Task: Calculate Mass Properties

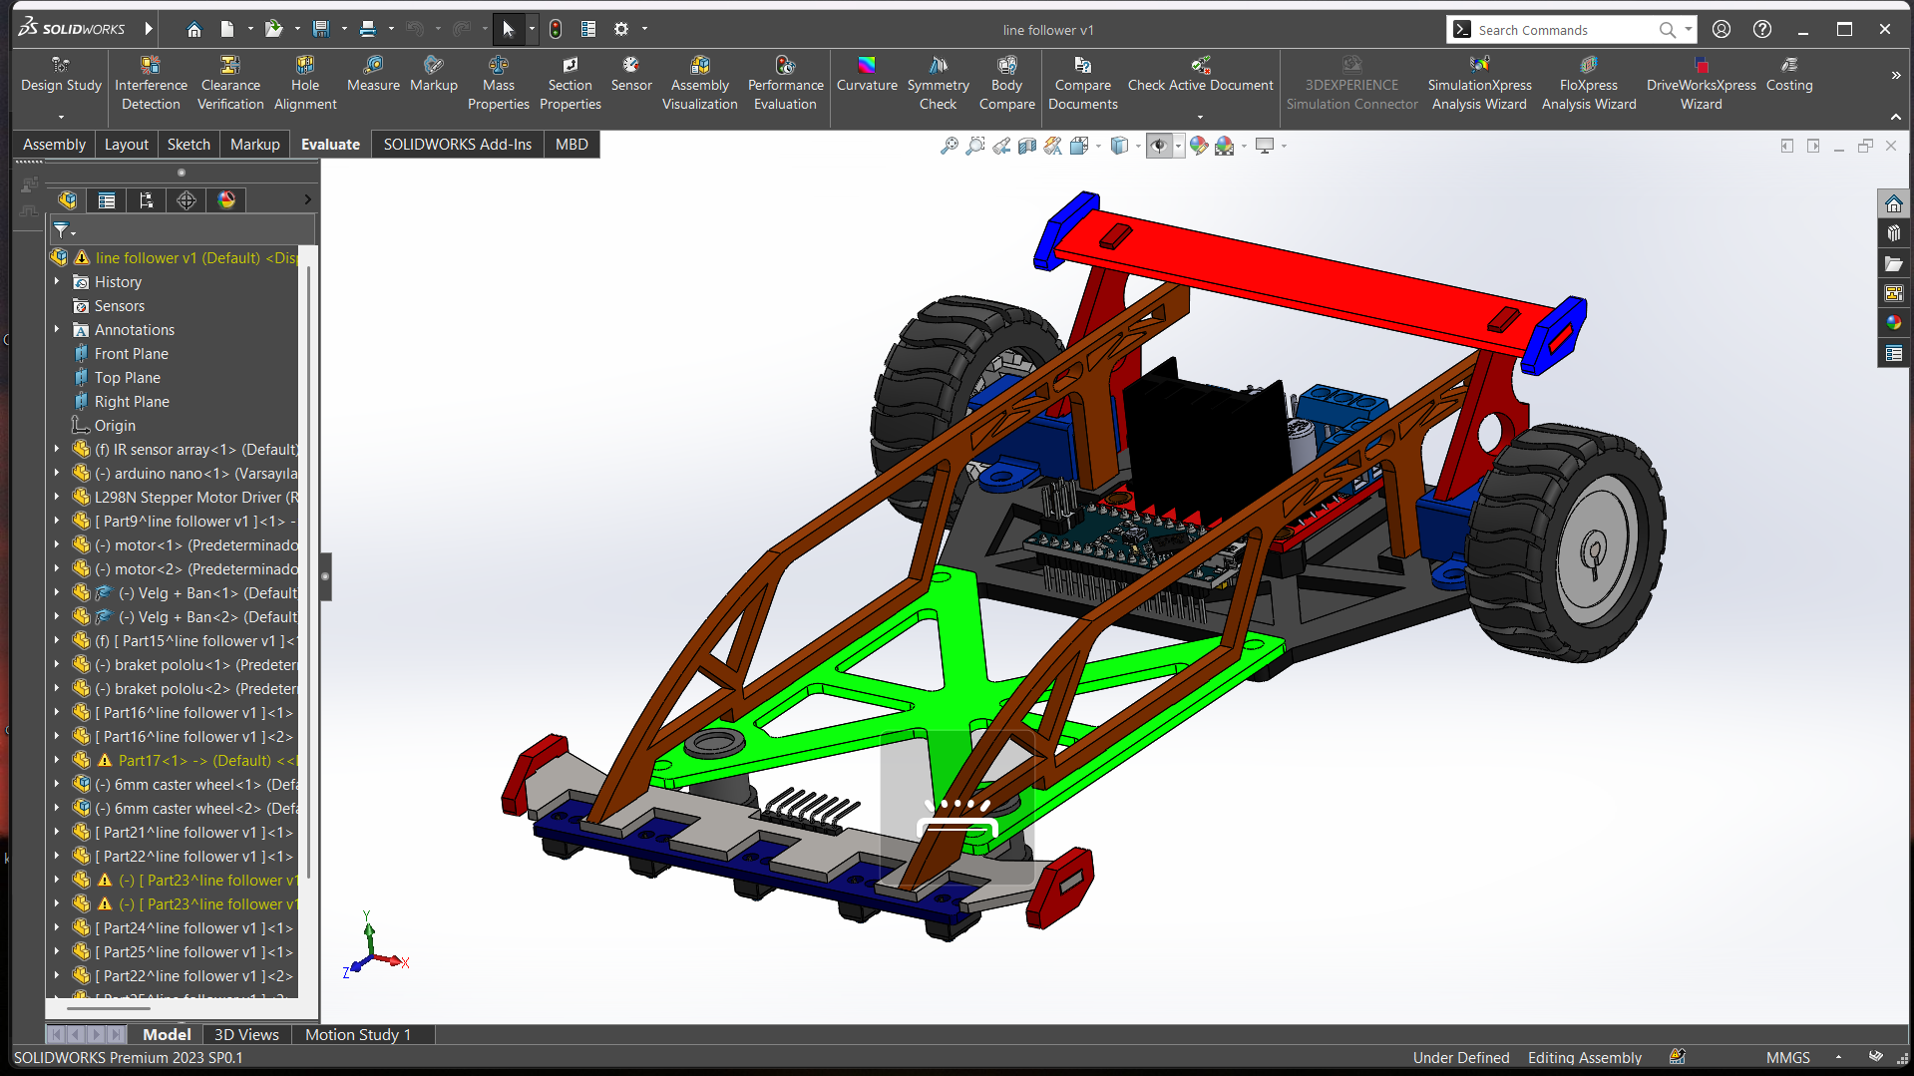Action: coord(498,84)
